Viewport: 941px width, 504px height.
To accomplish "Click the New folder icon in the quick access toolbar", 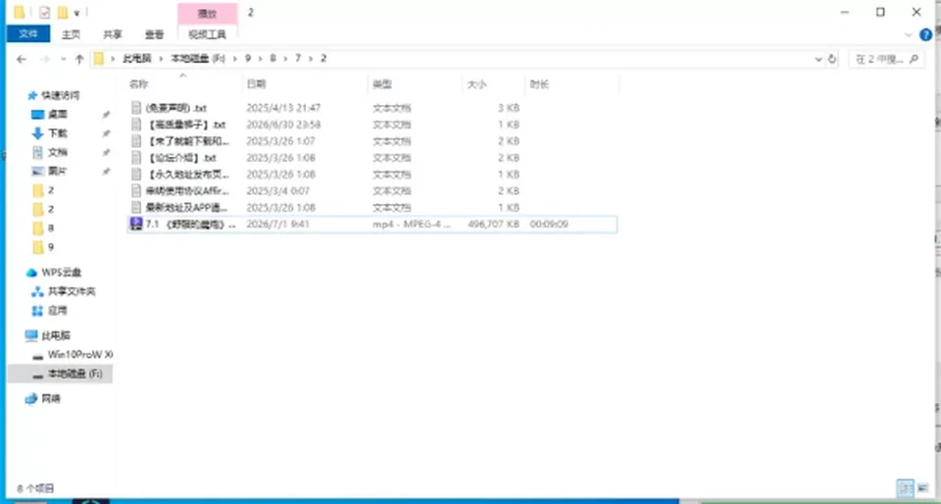I will coord(63,12).
